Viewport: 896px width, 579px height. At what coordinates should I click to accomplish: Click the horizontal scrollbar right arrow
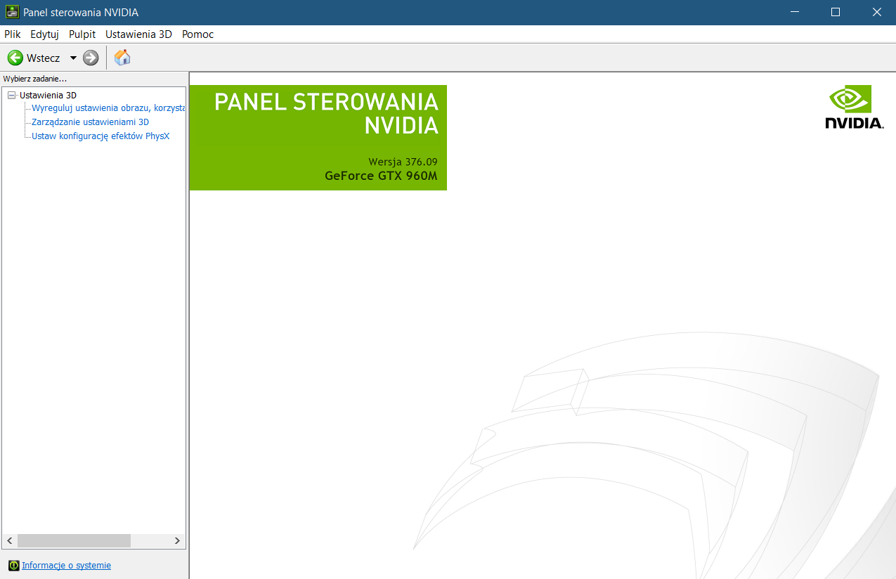click(178, 540)
